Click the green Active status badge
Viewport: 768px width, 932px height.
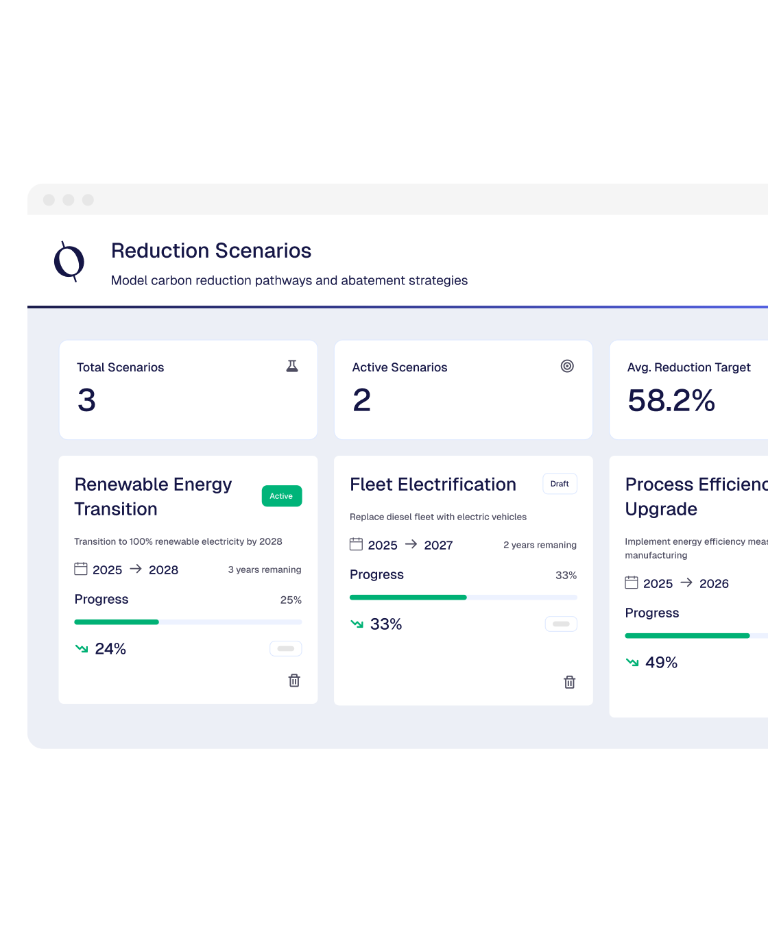coord(281,496)
